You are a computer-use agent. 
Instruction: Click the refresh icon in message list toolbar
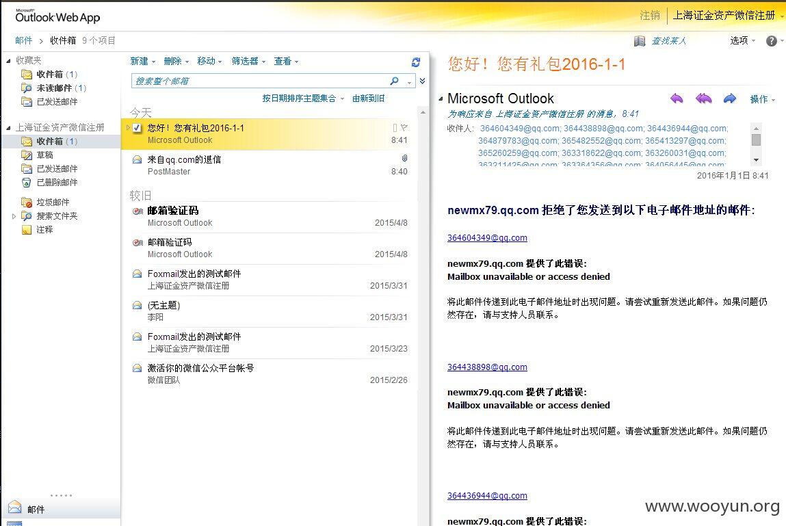pyautogui.click(x=415, y=62)
